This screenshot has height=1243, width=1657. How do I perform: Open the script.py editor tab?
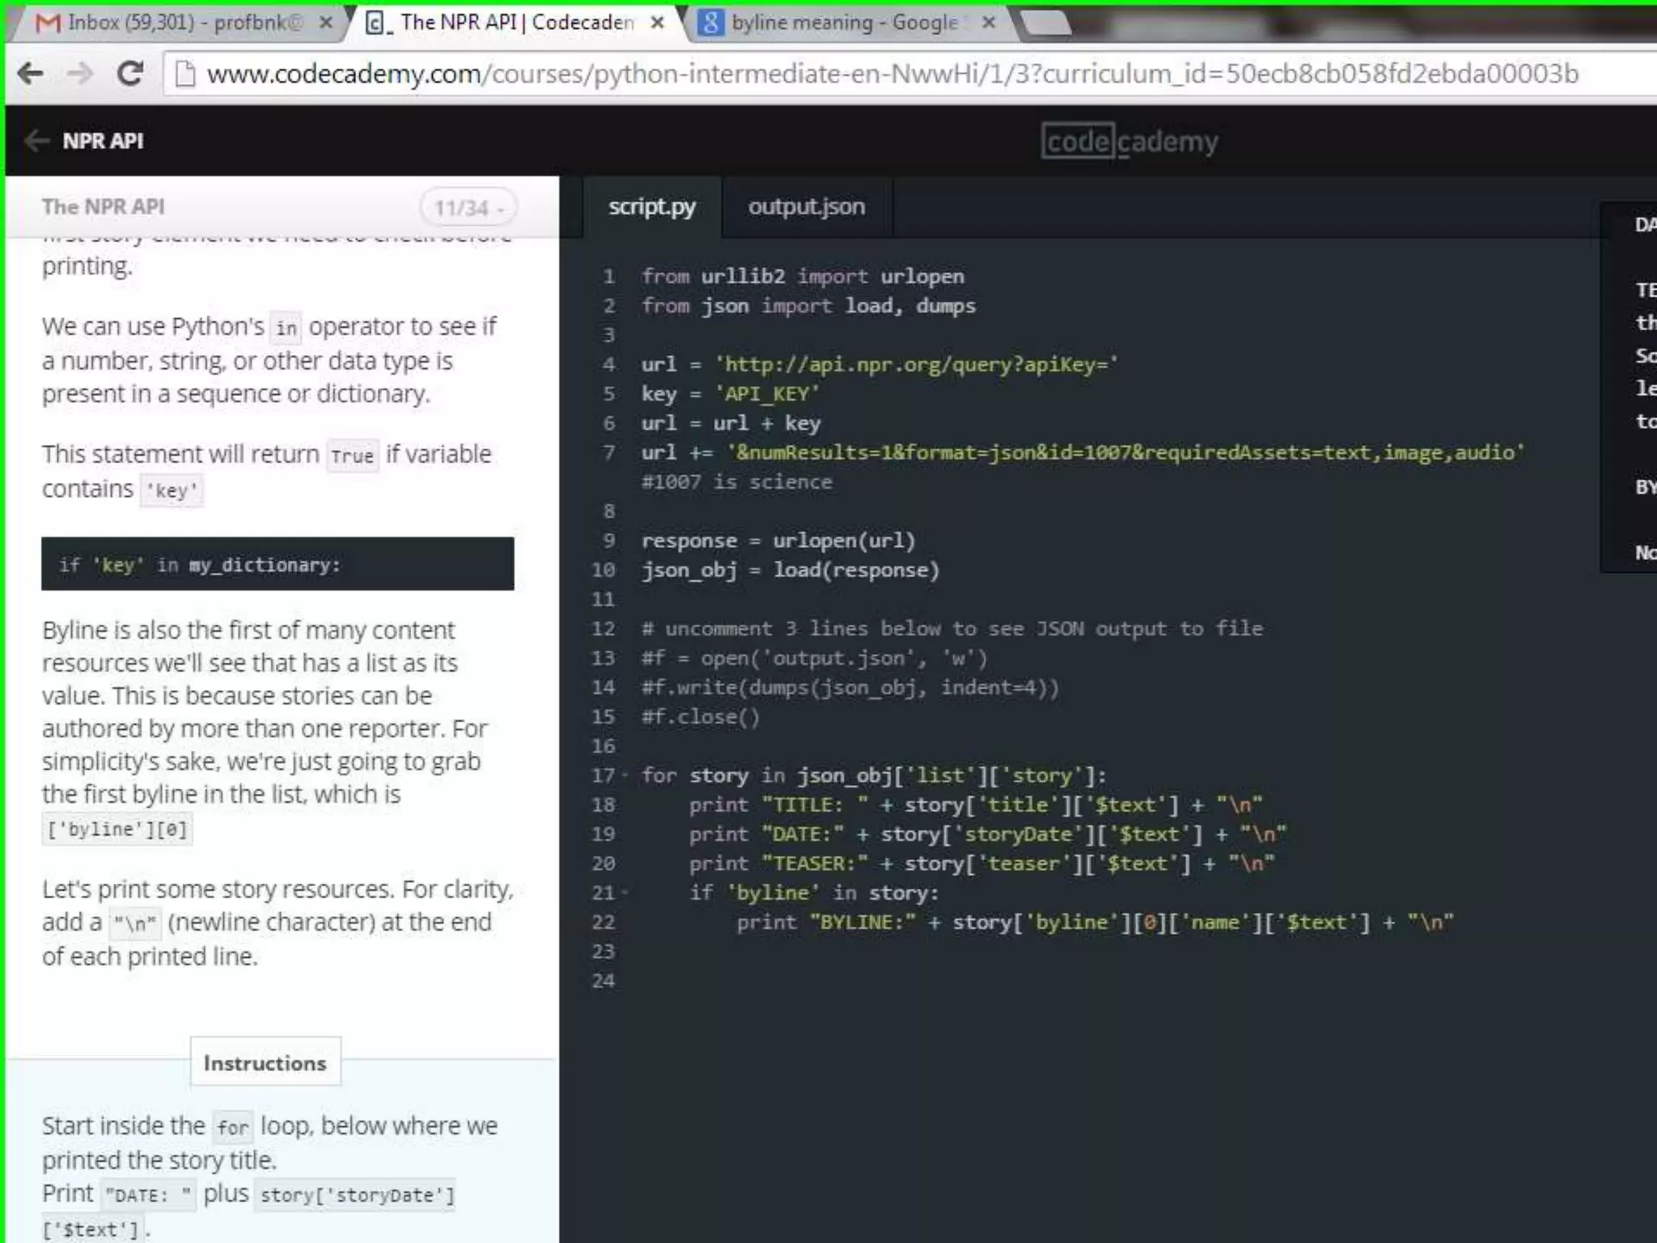(x=651, y=207)
